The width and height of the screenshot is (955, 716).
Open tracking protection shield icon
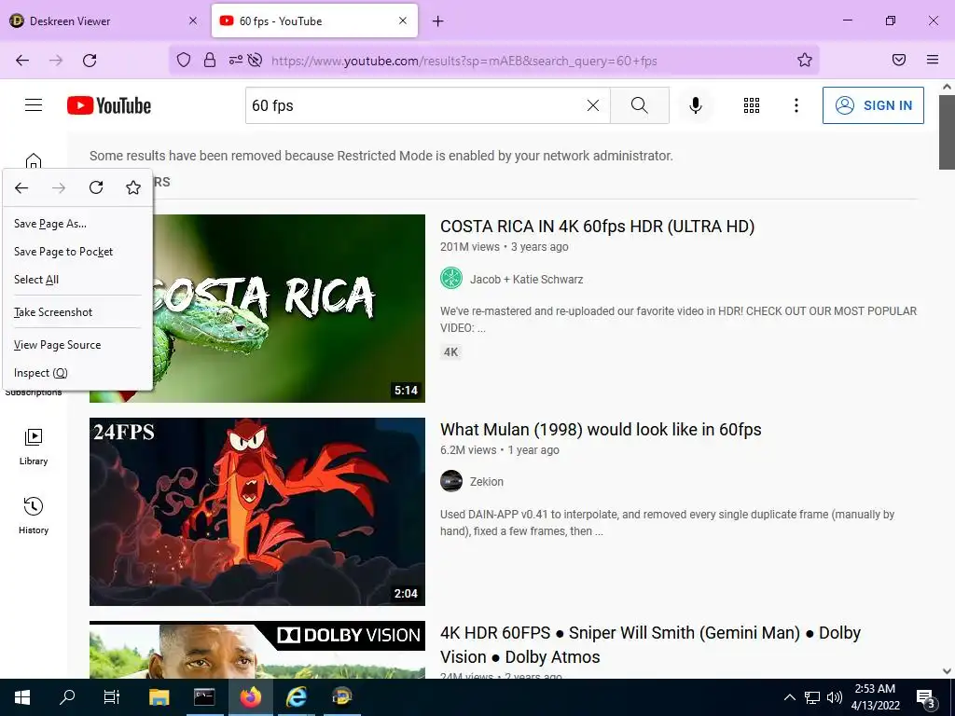[184, 60]
